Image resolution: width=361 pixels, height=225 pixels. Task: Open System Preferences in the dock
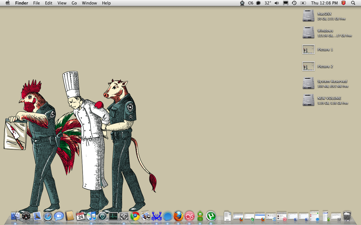pos(124,216)
